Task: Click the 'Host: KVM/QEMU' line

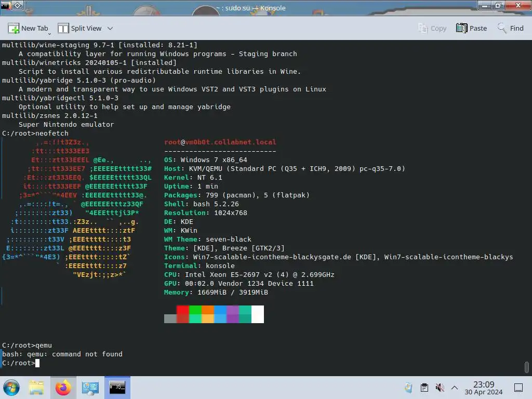Action: click(x=284, y=168)
